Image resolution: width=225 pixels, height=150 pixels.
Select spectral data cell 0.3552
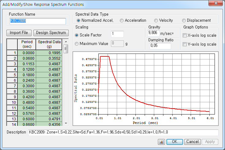pyautogui.click(x=49, y=58)
